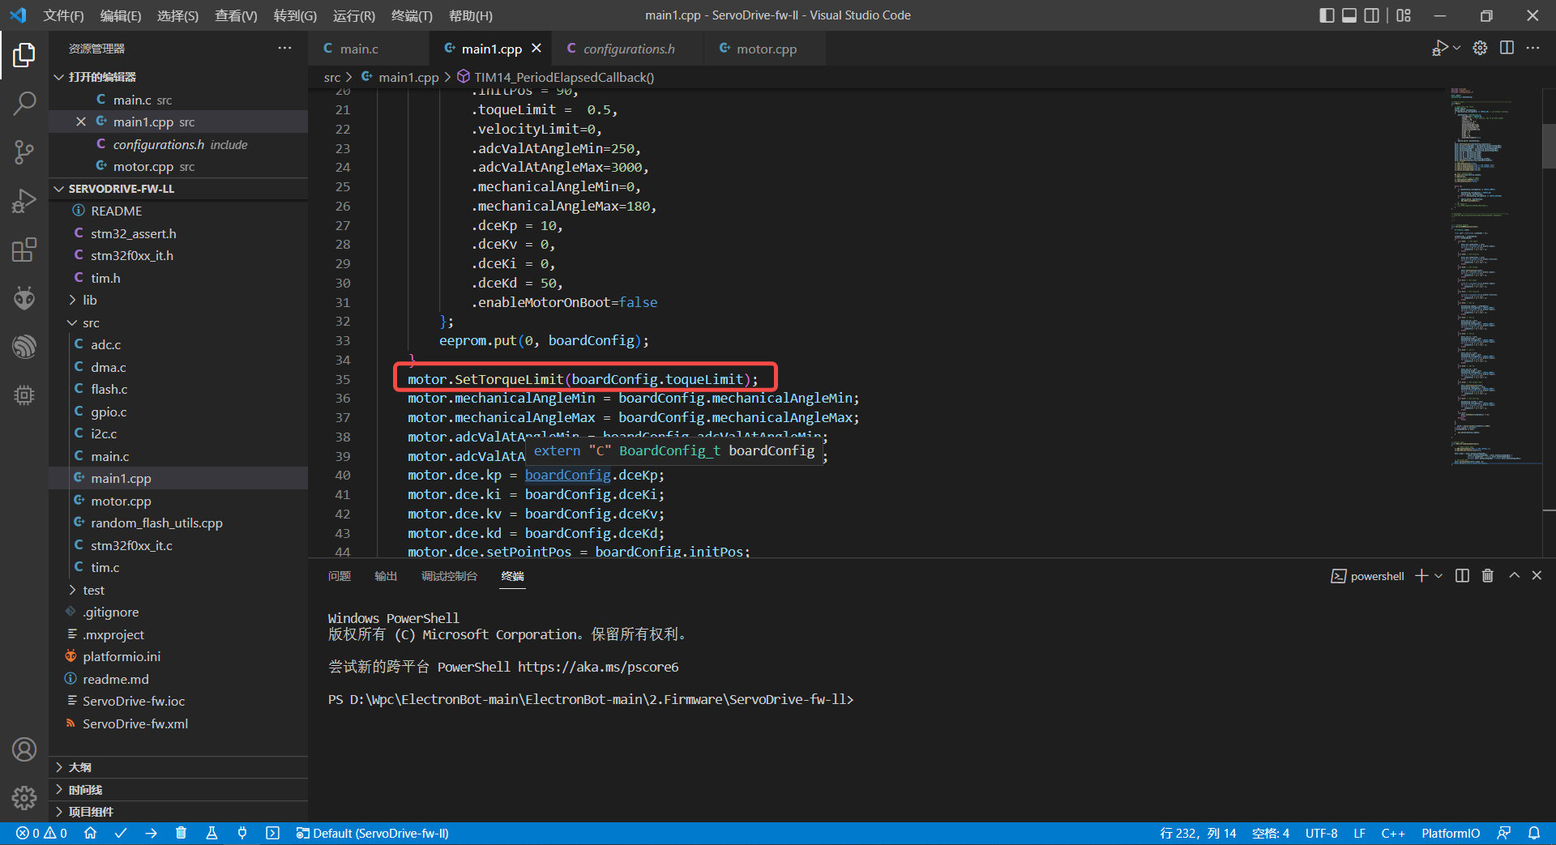The width and height of the screenshot is (1556, 845).
Task: Expand the project components section
Action: tap(59, 812)
